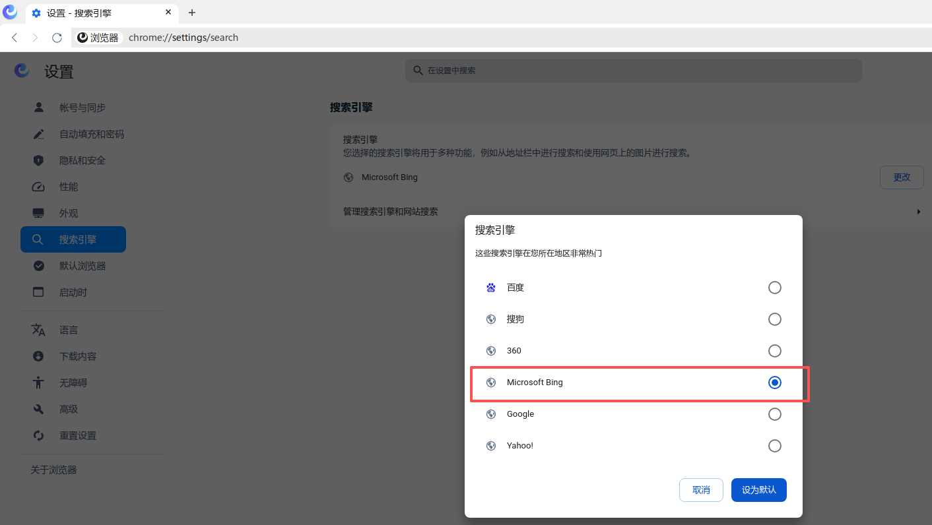This screenshot has width=932, height=525.
Task: Open 语言 translate icon in sidebar
Action: [x=38, y=330]
